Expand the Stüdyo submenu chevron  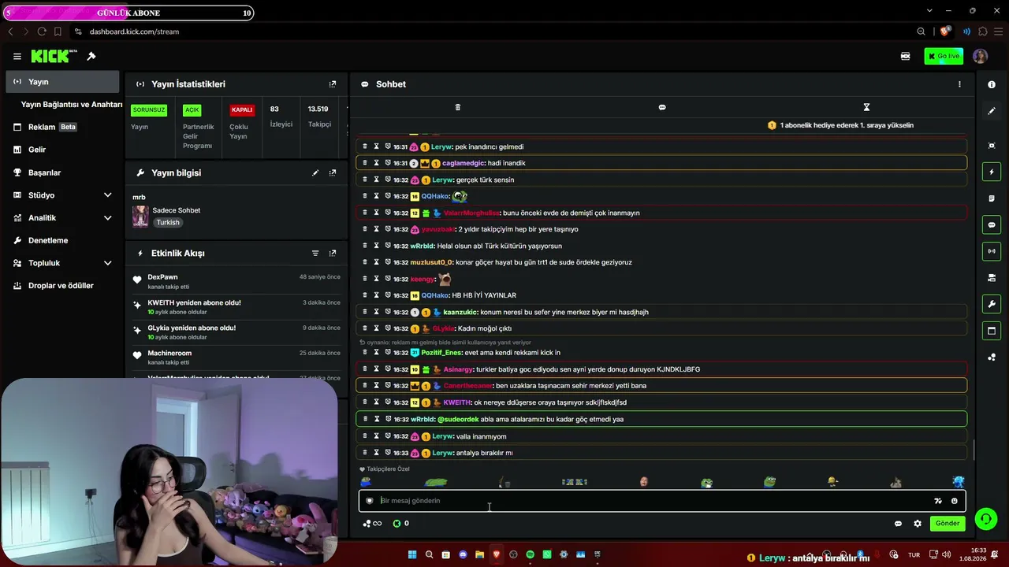pyautogui.click(x=107, y=195)
